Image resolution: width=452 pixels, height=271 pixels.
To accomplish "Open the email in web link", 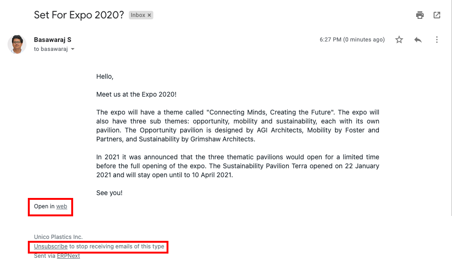I will click(61, 206).
